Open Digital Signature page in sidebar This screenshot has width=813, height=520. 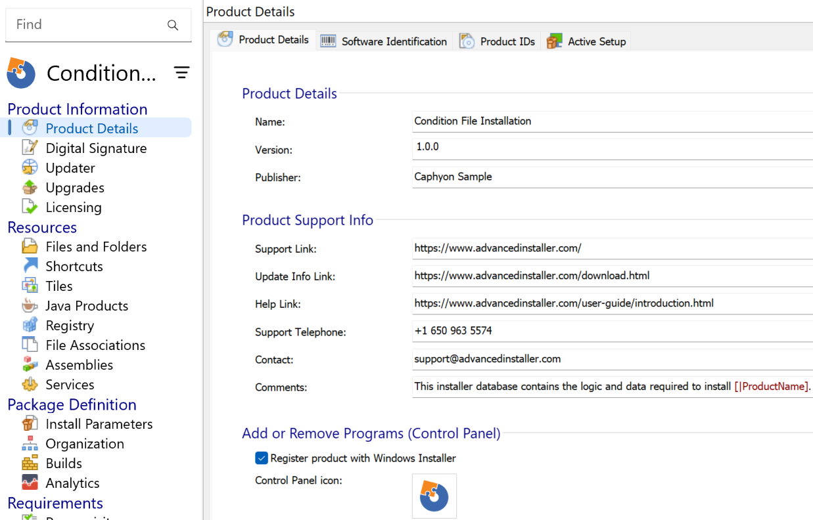point(96,148)
